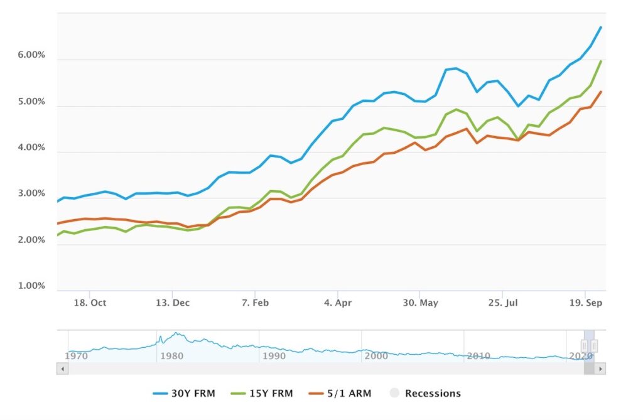Show Recessions by clicking its legend text
Image resolution: width=643 pixels, height=420 pixels.
coord(433,394)
